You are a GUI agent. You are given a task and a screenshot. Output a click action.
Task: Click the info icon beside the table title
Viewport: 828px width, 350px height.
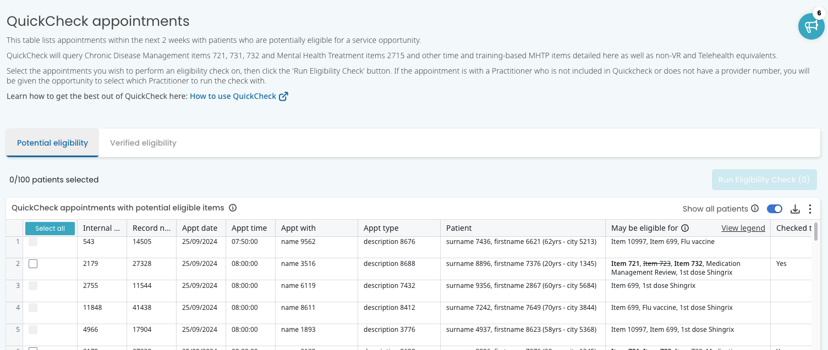(233, 208)
